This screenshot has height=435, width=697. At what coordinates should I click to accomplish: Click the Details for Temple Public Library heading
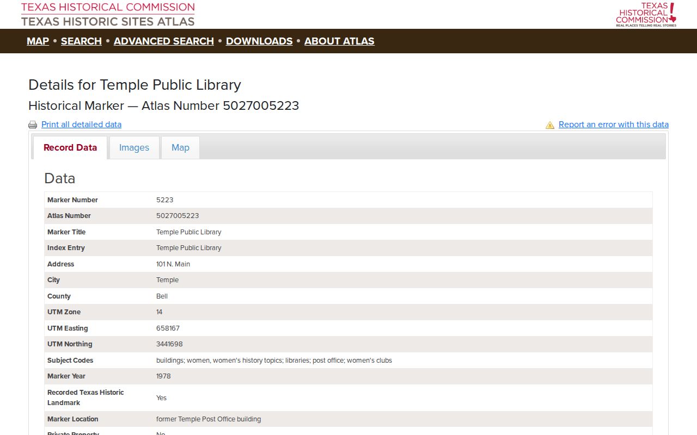tap(134, 85)
